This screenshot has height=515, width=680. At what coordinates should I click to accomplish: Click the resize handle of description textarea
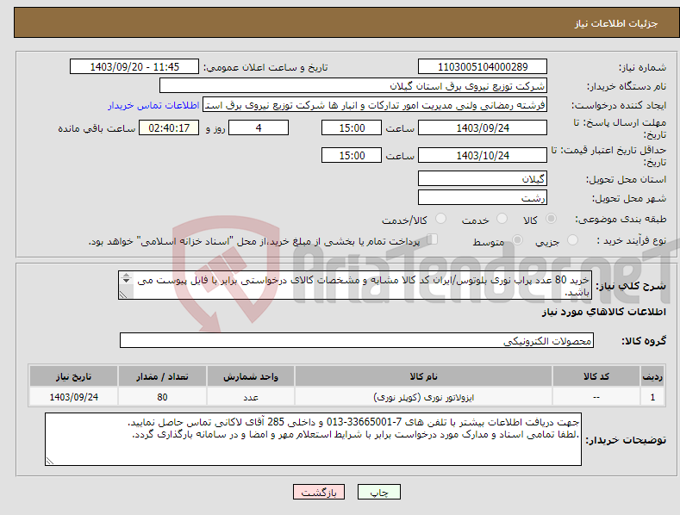[x=123, y=295]
